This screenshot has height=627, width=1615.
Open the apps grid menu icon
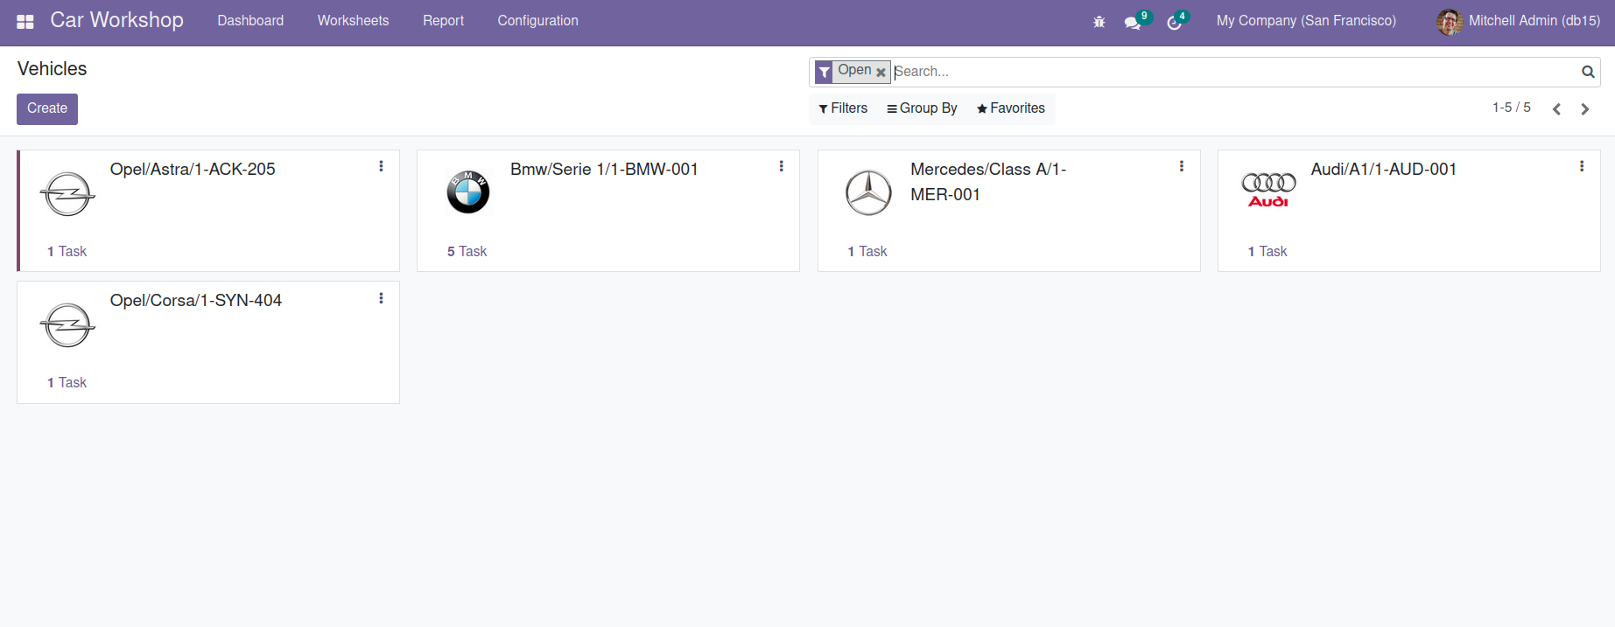[25, 21]
